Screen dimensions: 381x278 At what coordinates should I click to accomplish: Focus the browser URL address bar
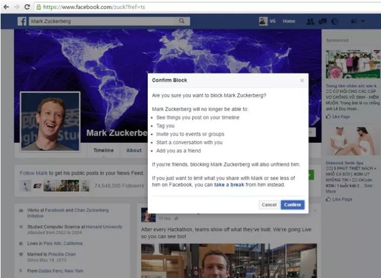tap(208, 7)
